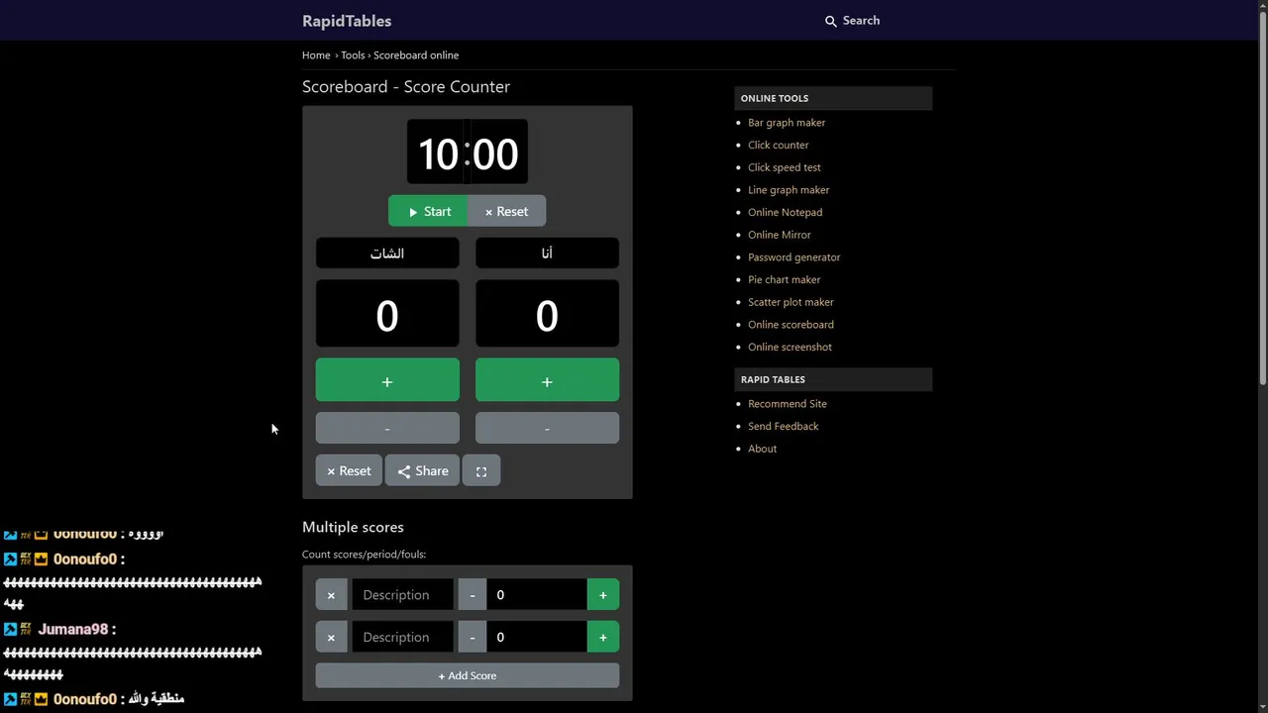This screenshot has height=713, width=1268.
Task: Go to Tools breadcrumb
Action: tap(353, 55)
